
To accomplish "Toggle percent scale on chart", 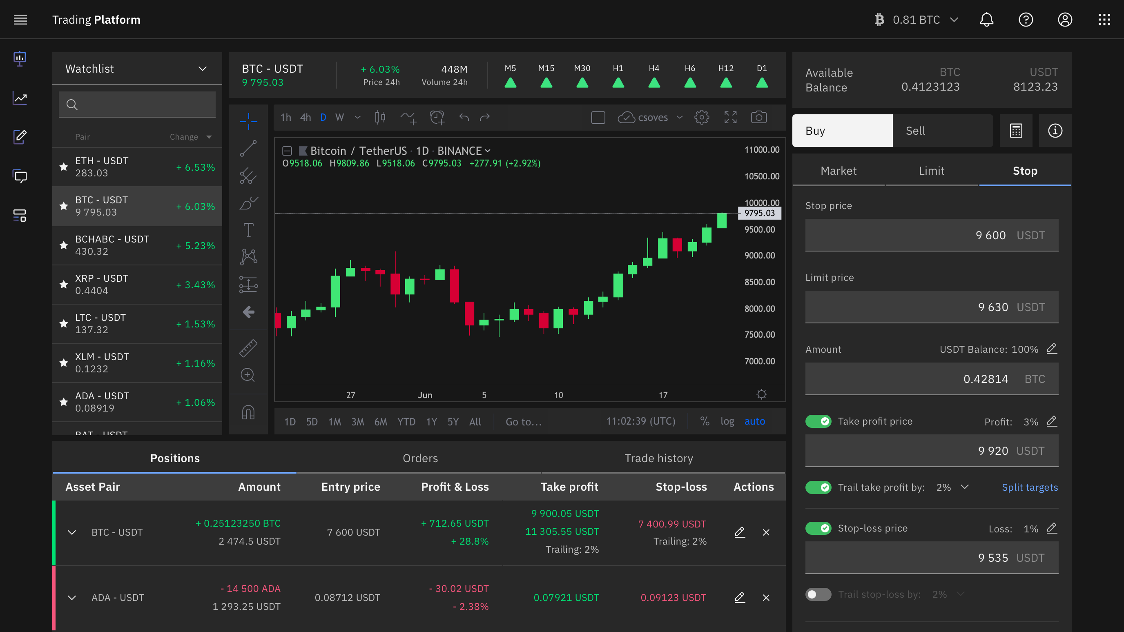I will tap(705, 421).
